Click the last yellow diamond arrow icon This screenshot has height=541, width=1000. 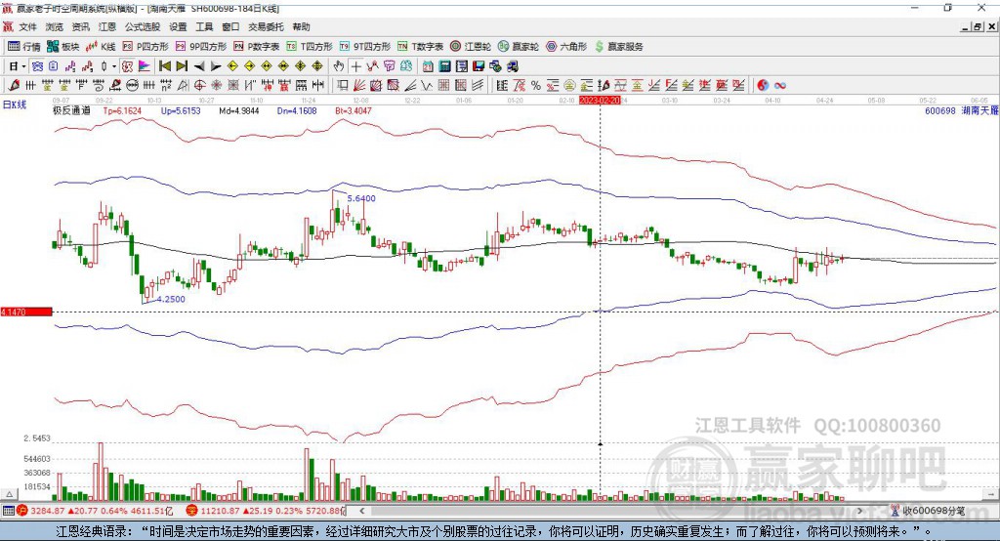[x=317, y=66]
